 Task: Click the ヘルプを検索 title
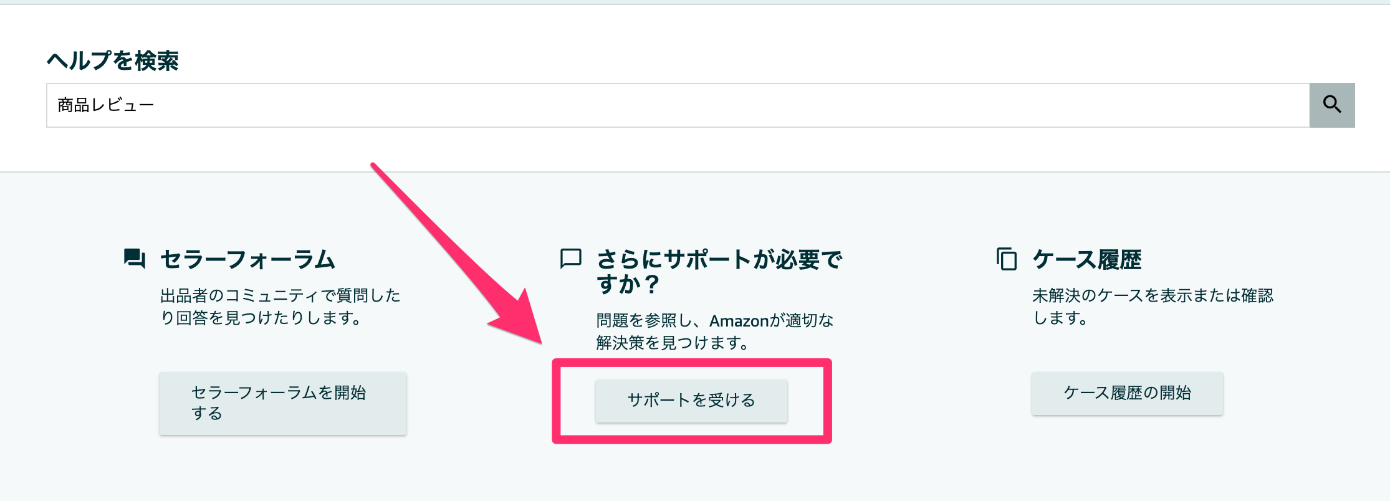coord(113,60)
